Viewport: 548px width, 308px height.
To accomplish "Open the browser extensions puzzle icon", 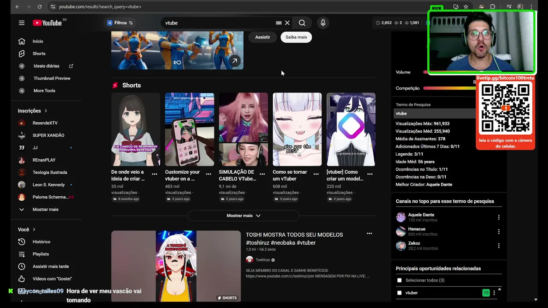I will pyautogui.click(x=492, y=7).
